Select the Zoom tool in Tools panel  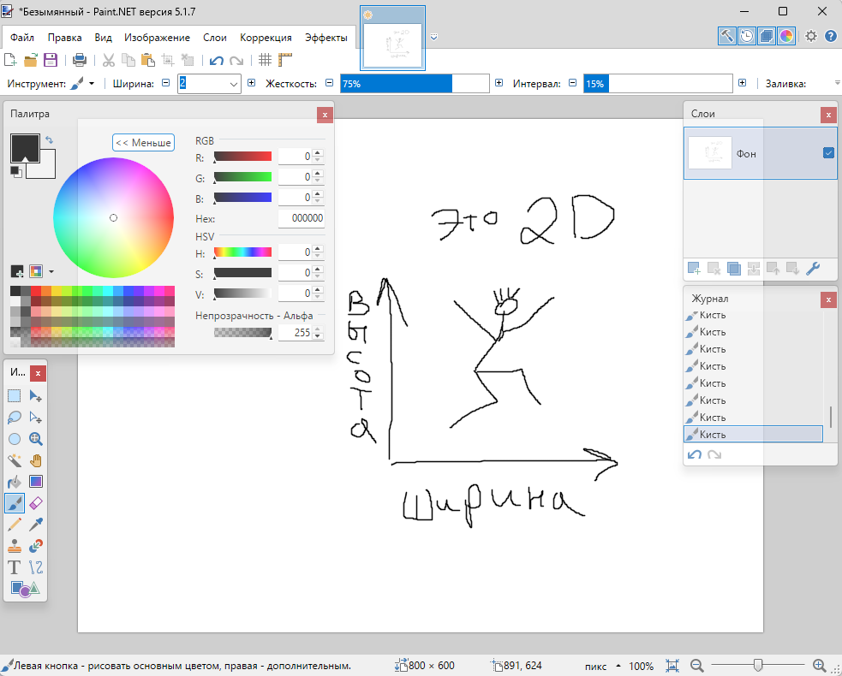(36, 439)
